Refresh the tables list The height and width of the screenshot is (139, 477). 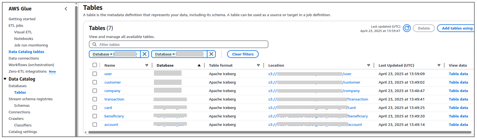point(407,28)
